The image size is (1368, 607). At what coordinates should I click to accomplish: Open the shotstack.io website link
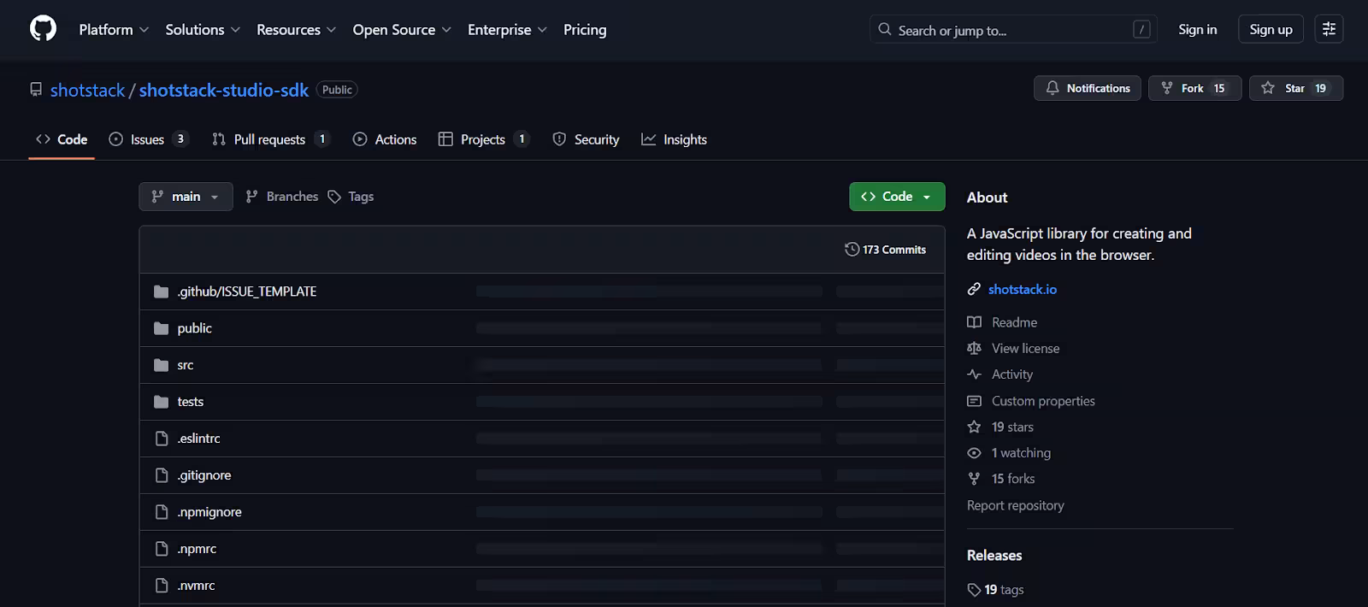pyautogui.click(x=1023, y=289)
